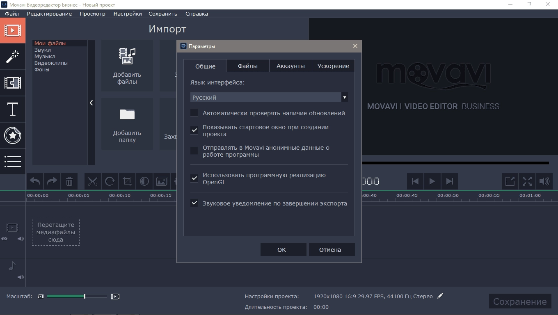Switch to Ускорение tab

click(333, 66)
